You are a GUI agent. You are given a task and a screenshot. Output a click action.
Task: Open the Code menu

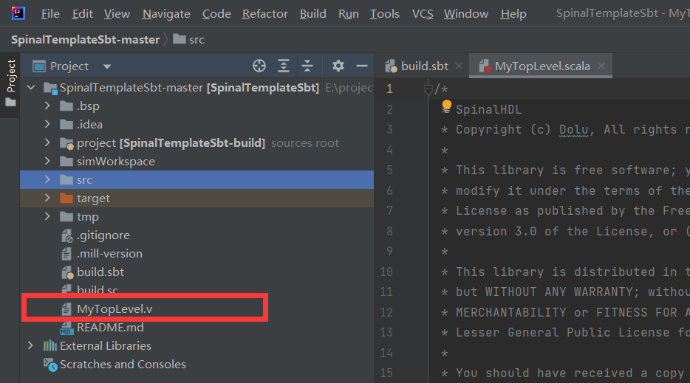pos(216,13)
